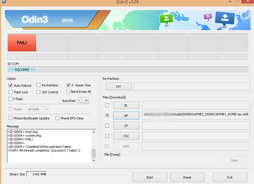Check the T Flash option
The image size is (254, 184).
pos(11,99)
